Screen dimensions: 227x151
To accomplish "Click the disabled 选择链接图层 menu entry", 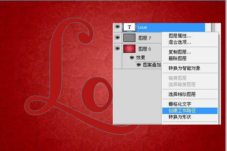I will (182, 85).
